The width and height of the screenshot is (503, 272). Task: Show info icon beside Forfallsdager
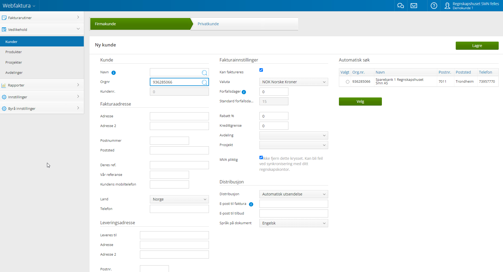(x=244, y=92)
